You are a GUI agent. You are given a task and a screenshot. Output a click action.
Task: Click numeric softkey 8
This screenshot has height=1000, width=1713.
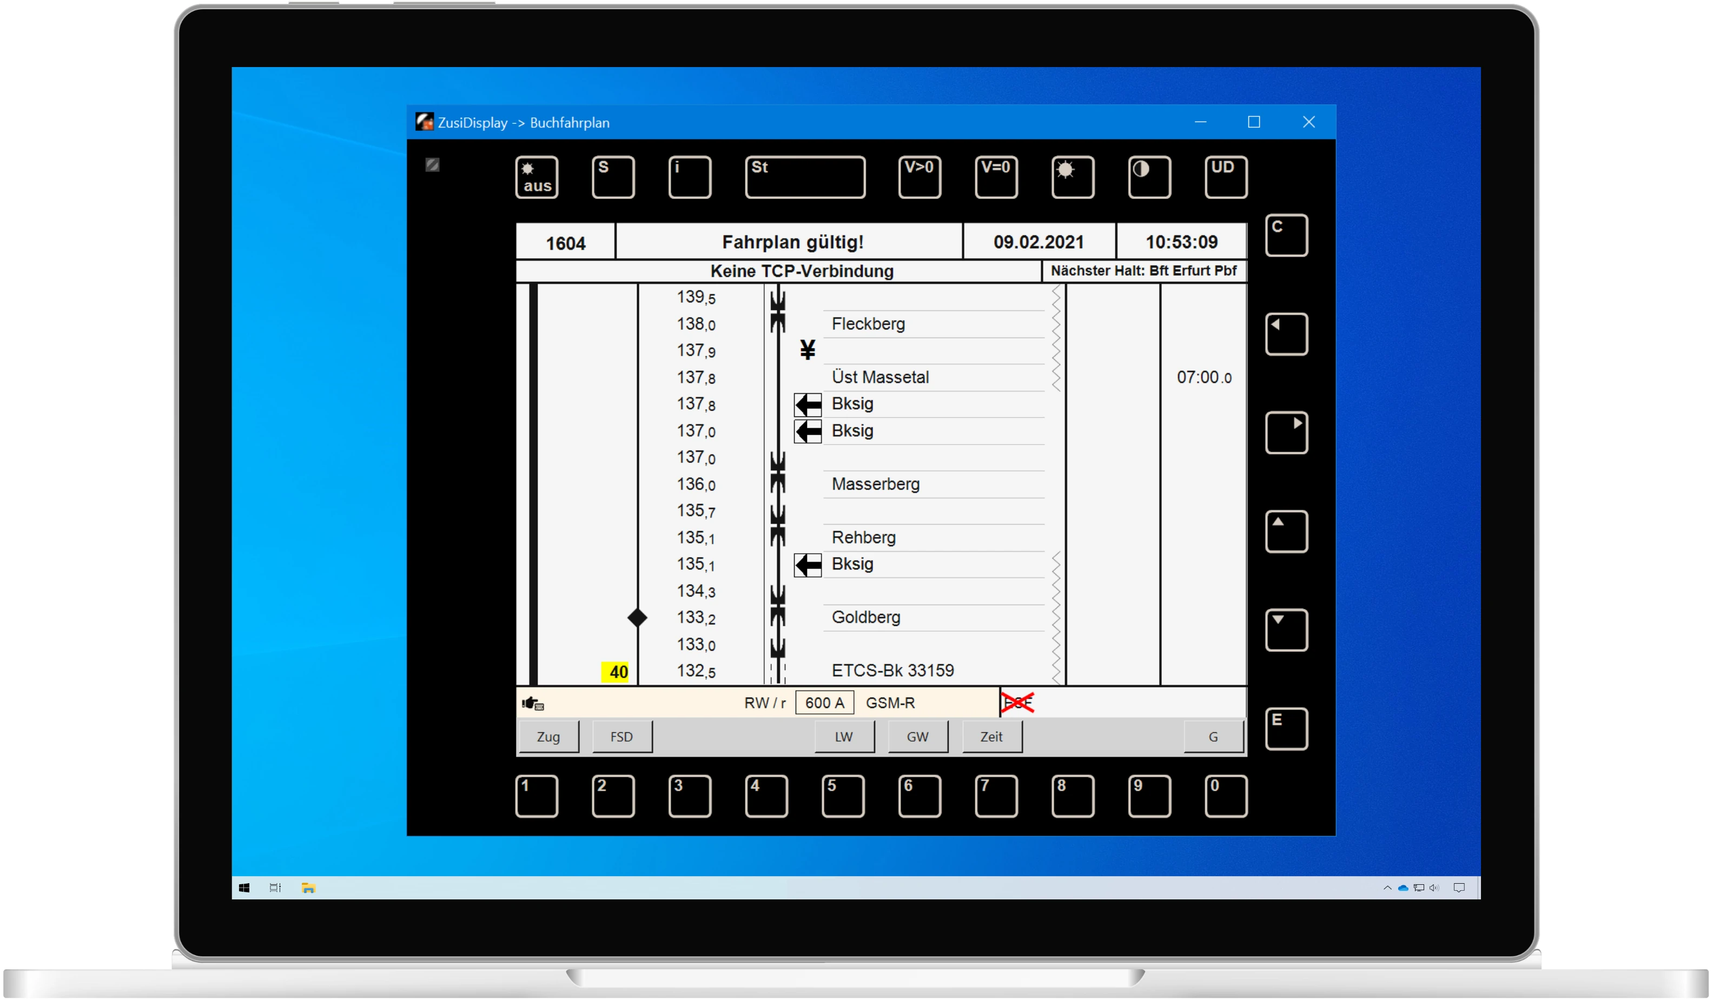pyautogui.click(x=1073, y=796)
